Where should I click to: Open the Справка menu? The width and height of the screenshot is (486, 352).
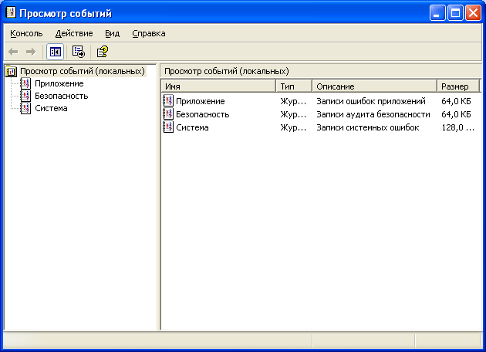pos(149,33)
